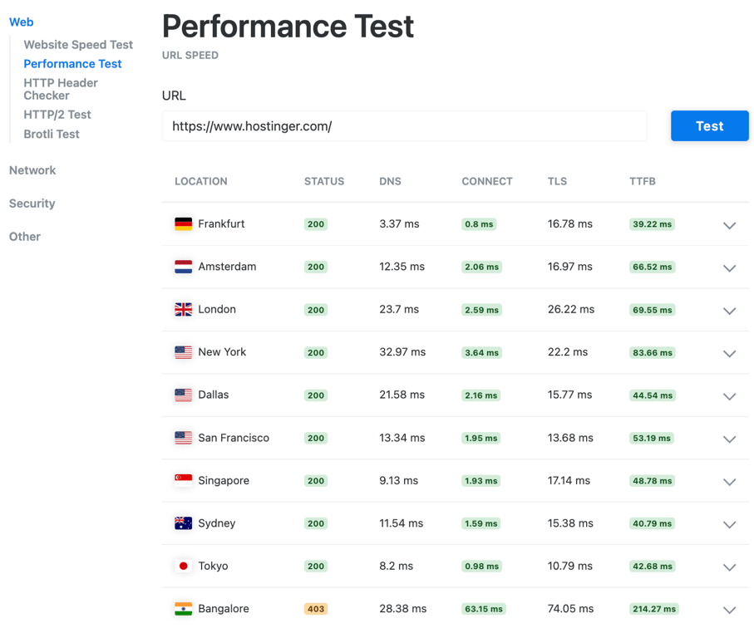Select the Network section in the sidebar

pos(32,170)
